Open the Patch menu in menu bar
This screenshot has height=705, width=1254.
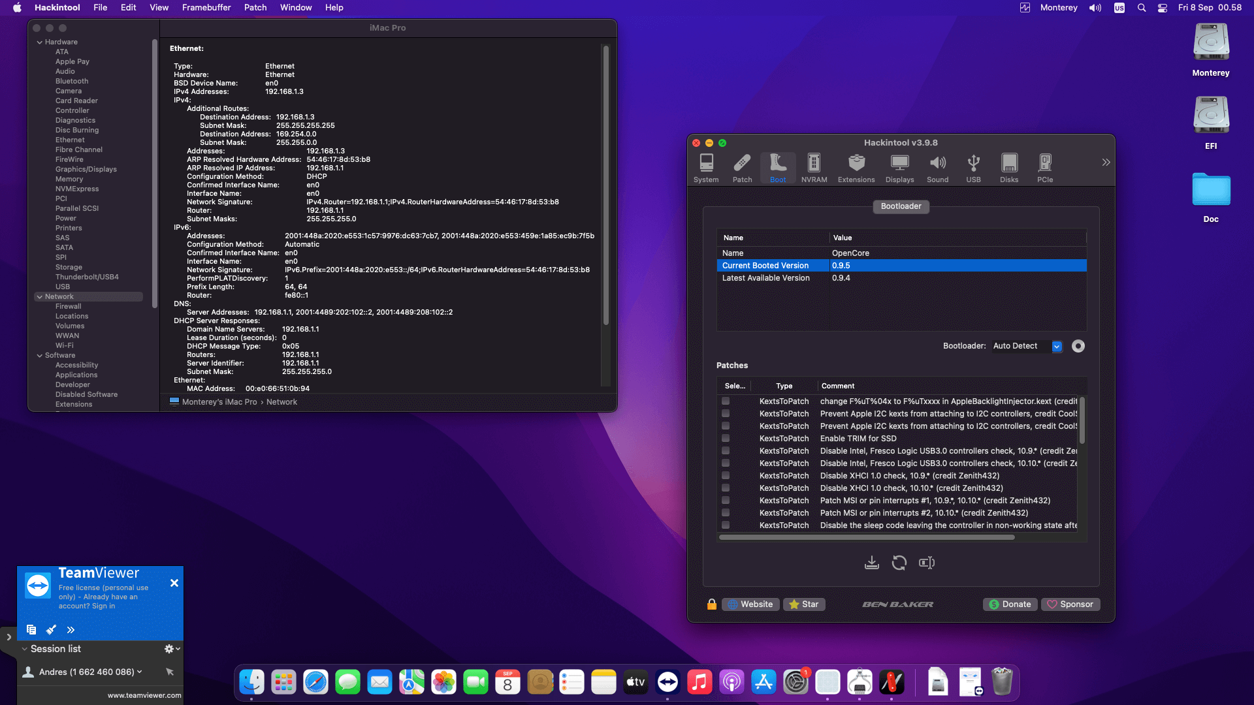click(x=255, y=8)
